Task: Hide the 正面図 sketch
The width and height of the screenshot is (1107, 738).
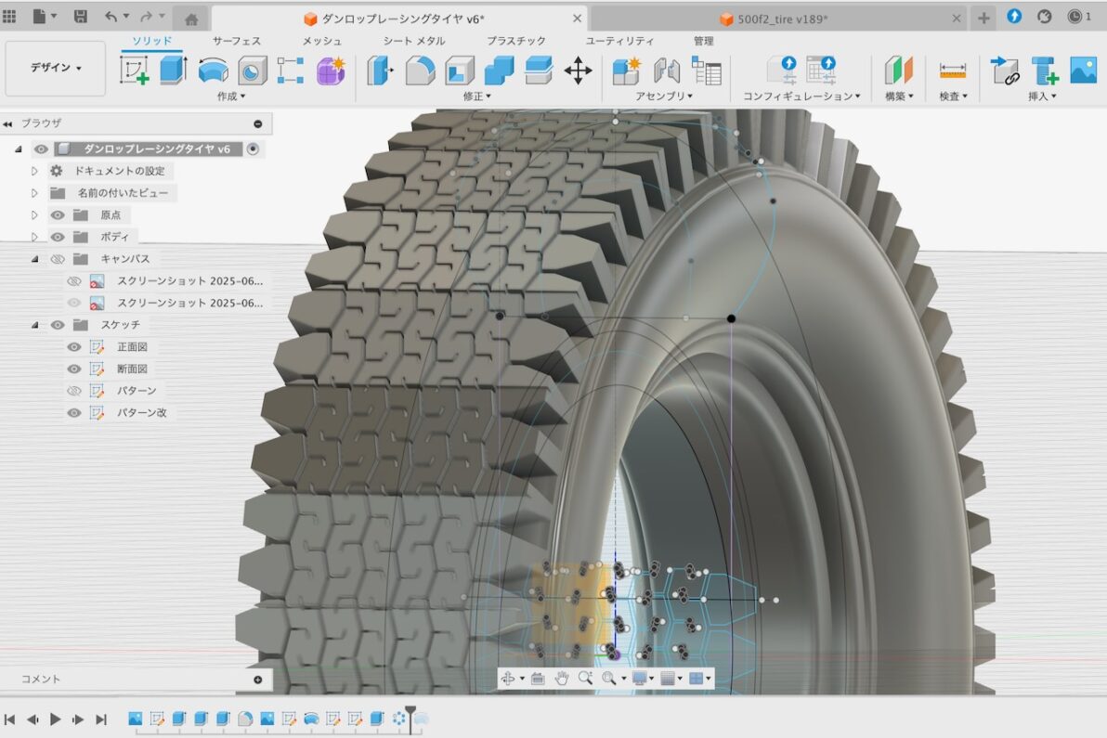Action: [74, 347]
